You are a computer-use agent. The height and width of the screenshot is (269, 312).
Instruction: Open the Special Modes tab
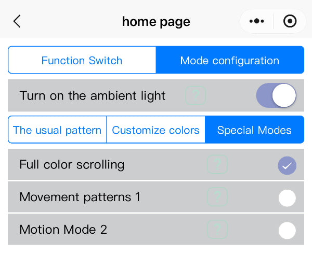point(254,130)
